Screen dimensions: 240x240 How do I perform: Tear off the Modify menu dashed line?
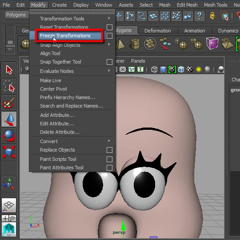coord(72,12)
